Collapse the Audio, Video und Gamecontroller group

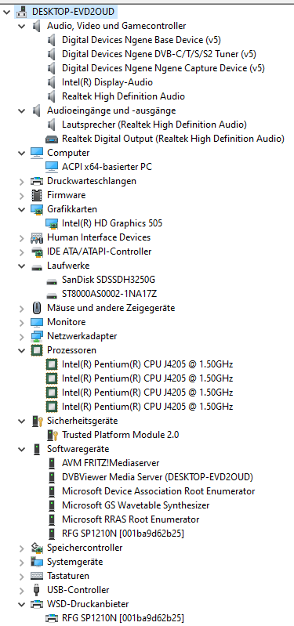[22, 26]
